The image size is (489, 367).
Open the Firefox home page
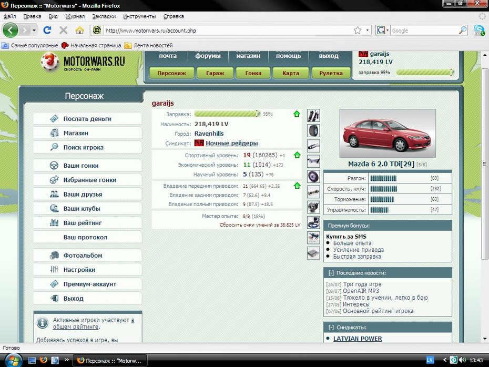pyautogui.click(x=79, y=30)
